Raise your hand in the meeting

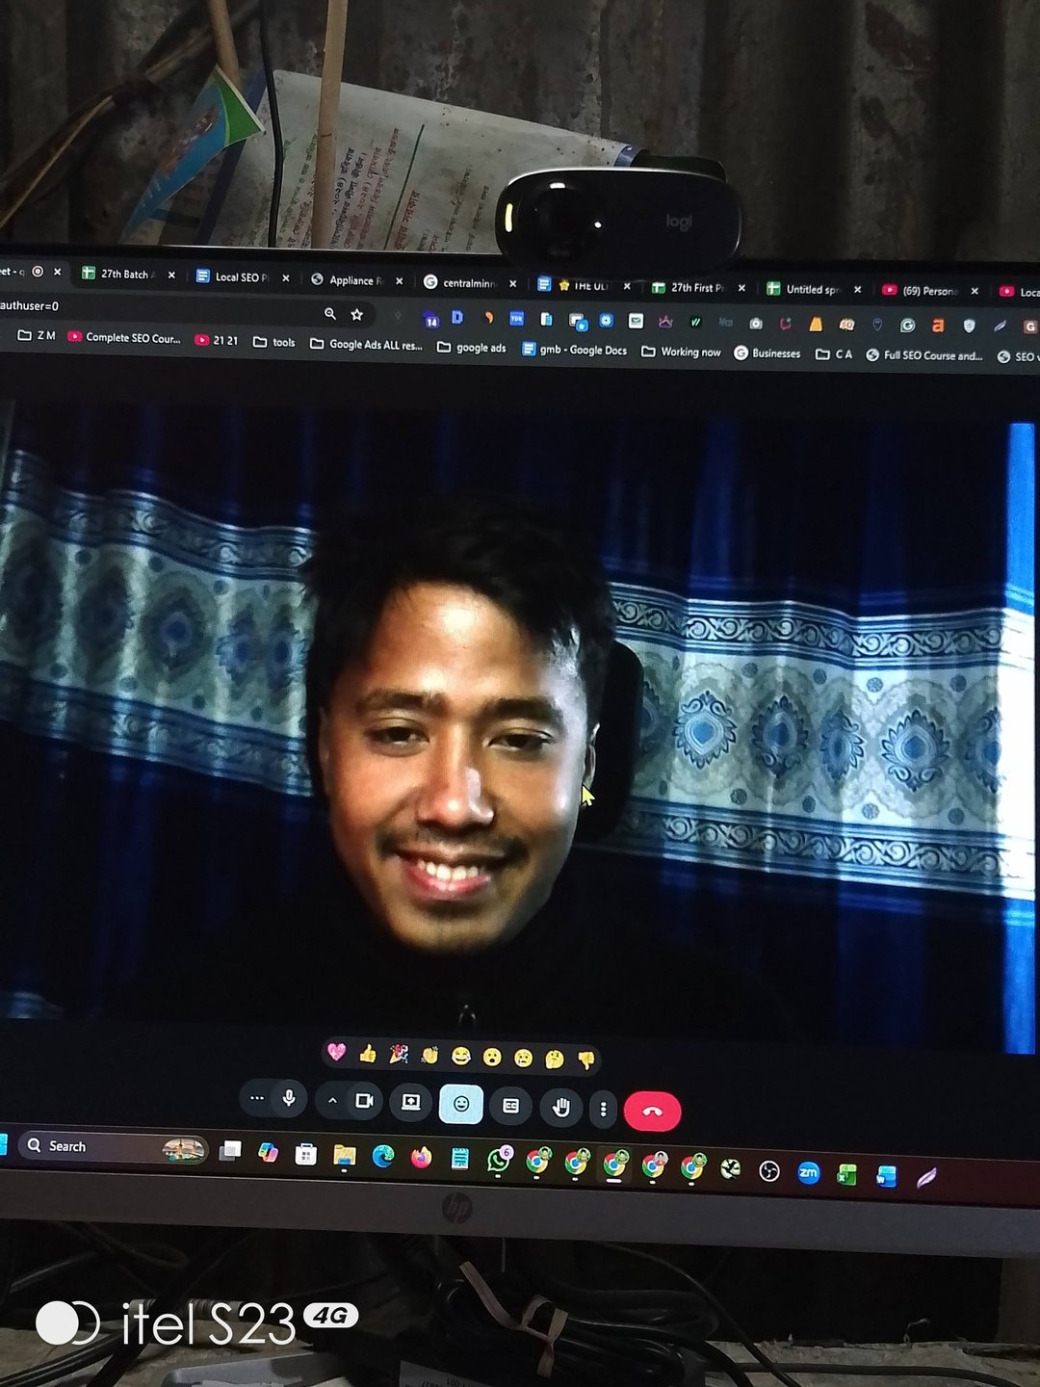click(x=560, y=1108)
